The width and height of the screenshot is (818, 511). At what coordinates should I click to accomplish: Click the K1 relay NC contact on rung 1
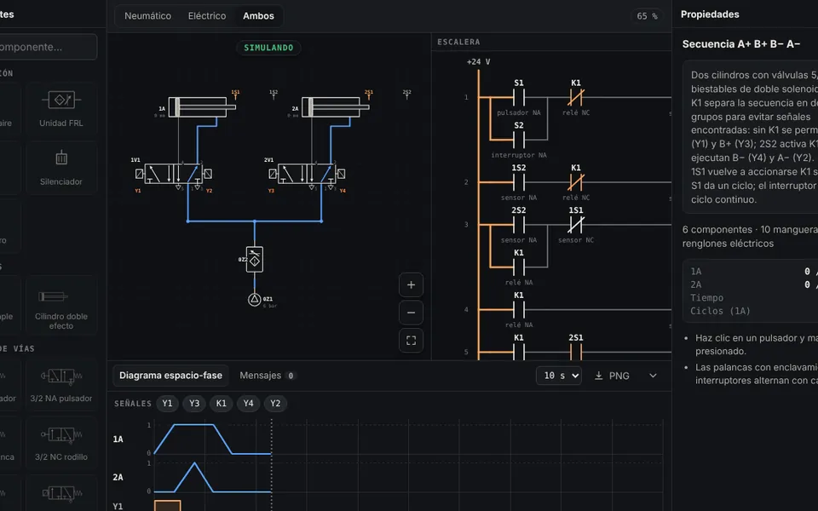[576, 97]
